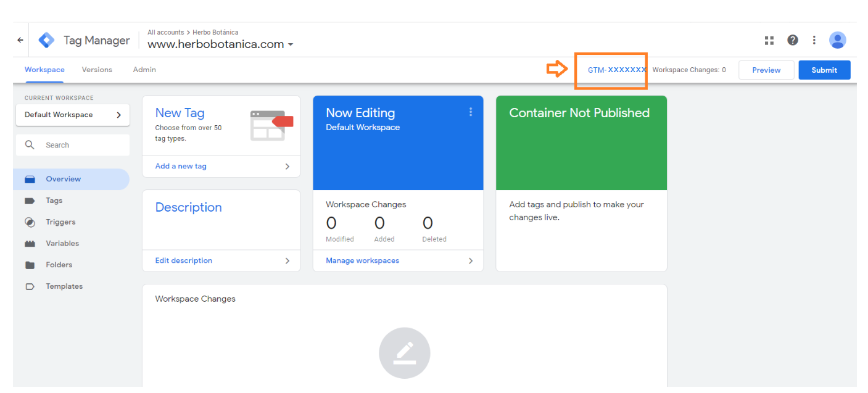Viewport: 868px width, 393px height.
Task: Click the Templates sidebar icon
Action: coord(30,286)
